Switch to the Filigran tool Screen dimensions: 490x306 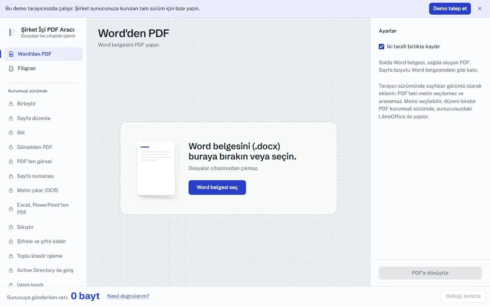pos(43,68)
